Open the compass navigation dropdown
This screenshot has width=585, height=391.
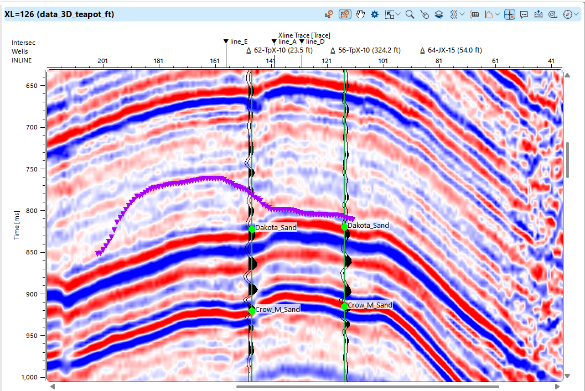[x=576, y=14]
